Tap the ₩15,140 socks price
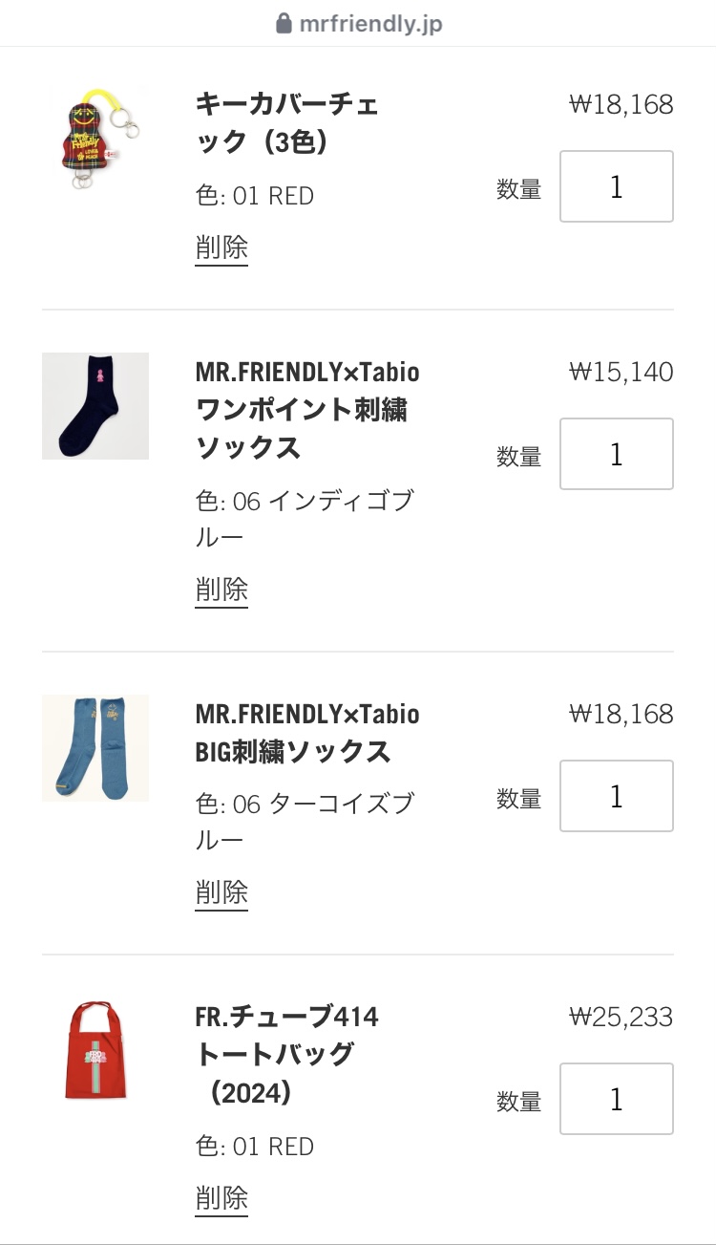 pos(621,372)
